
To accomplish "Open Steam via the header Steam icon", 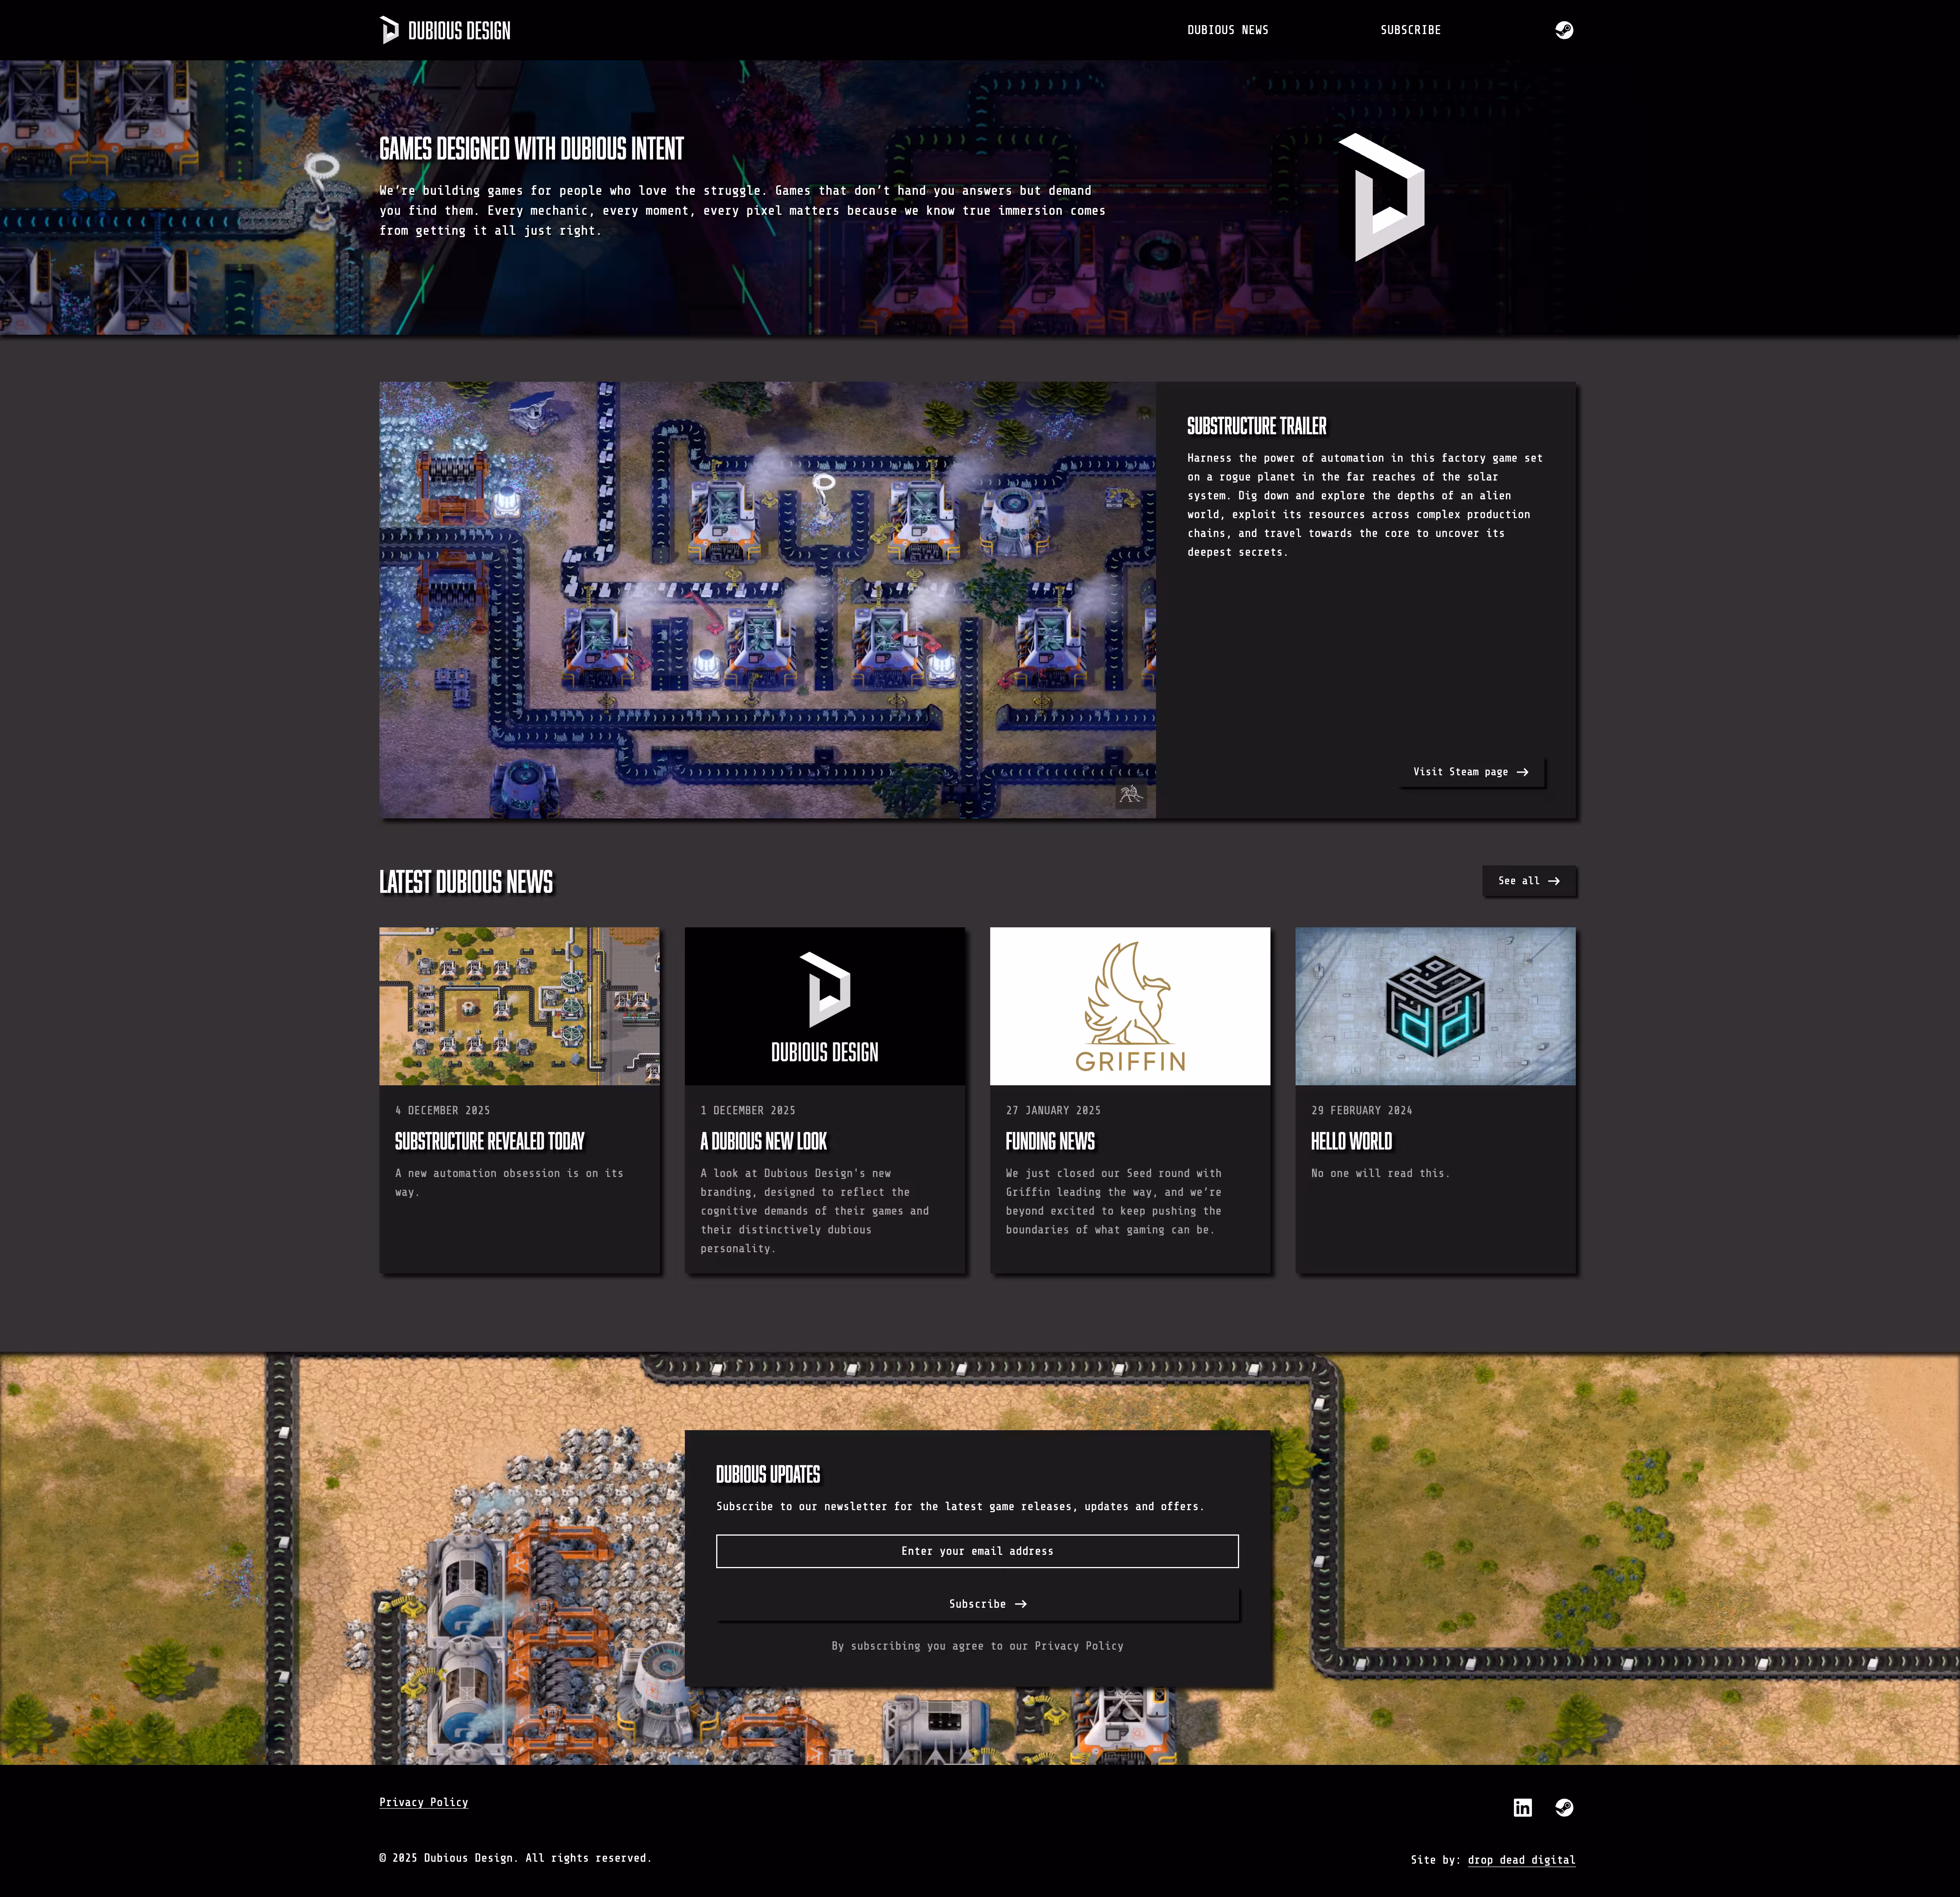I will pos(1564,30).
